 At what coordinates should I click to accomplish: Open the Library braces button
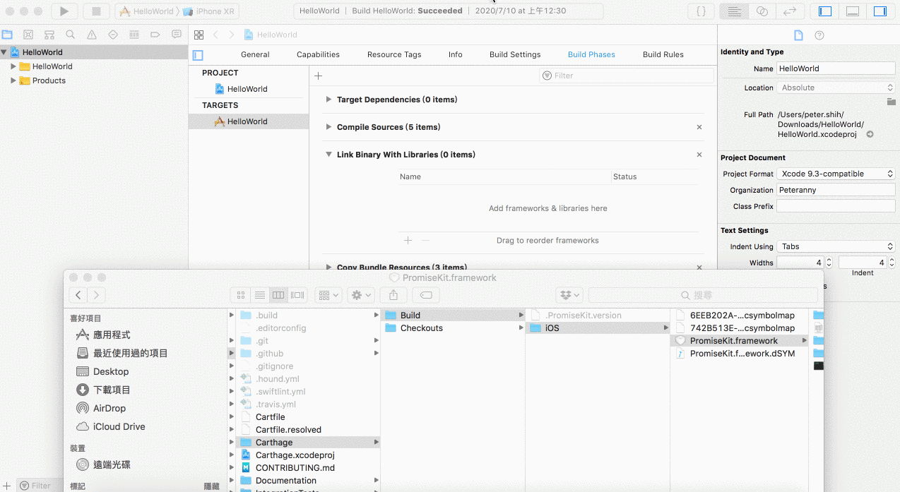pos(701,11)
